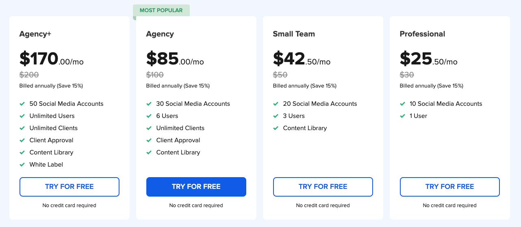The image size is (521, 227).
Task: Click the Small Team plan heading
Action: [294, 34]
